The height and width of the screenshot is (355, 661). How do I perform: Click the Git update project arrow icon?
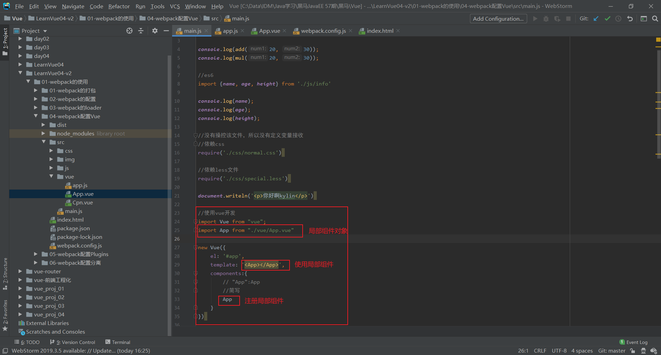596,19
